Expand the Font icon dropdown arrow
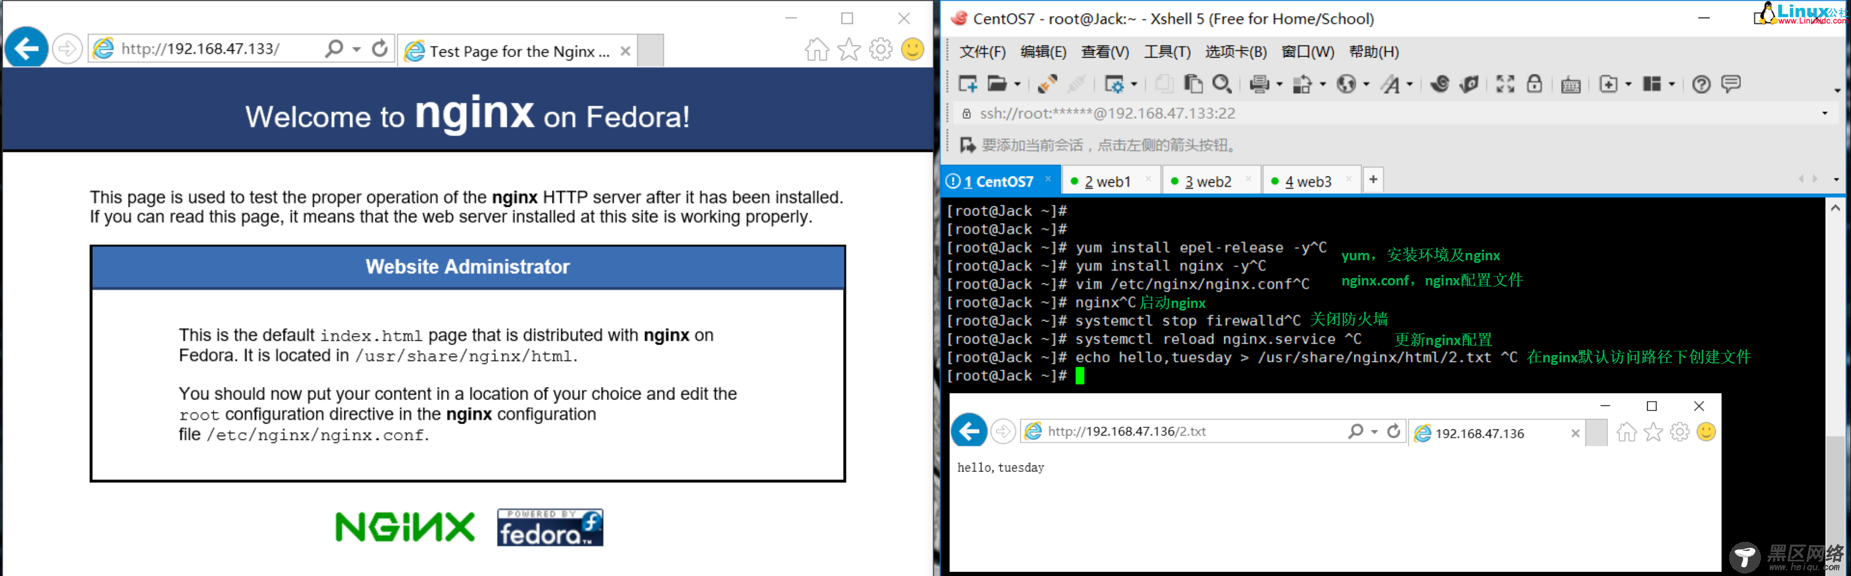The width and height of the screenshot is (1851, 576). (x=1410, y=85)
